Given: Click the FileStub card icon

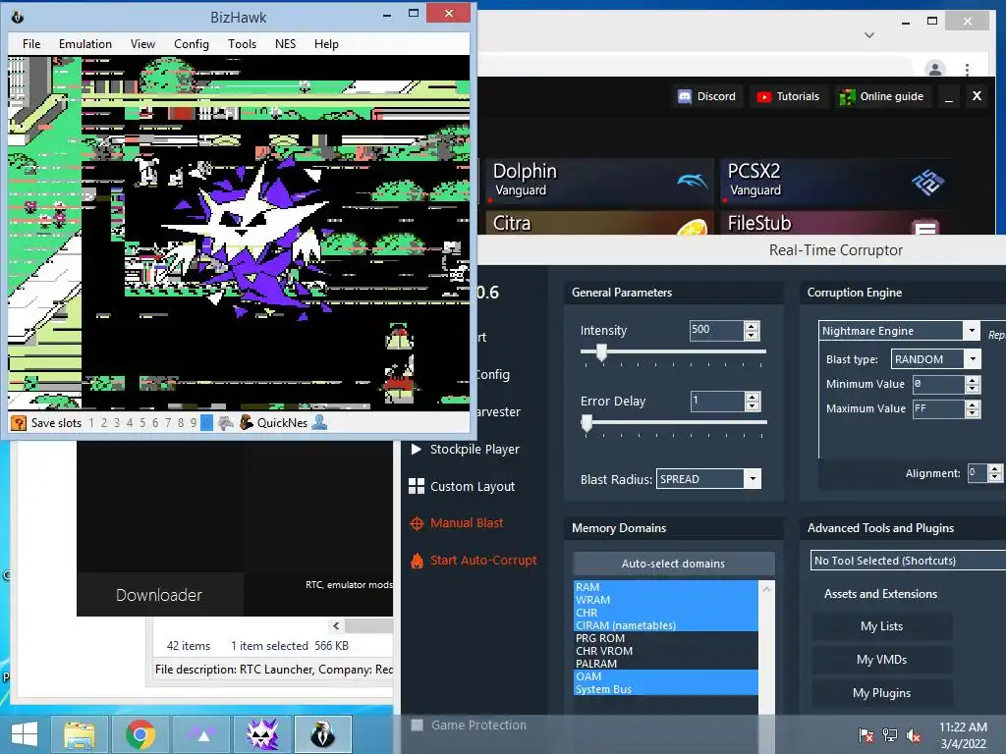Looking at the screenshot, I should (x=926, y=228).
